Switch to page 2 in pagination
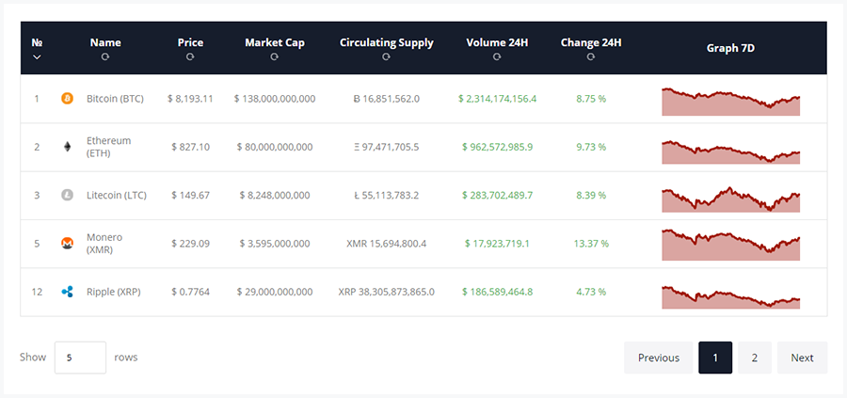 [755, 358]
